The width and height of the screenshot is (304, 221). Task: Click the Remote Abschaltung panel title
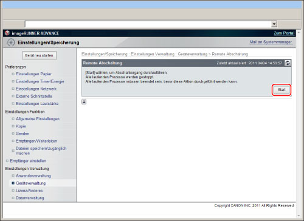click(103, 63)
